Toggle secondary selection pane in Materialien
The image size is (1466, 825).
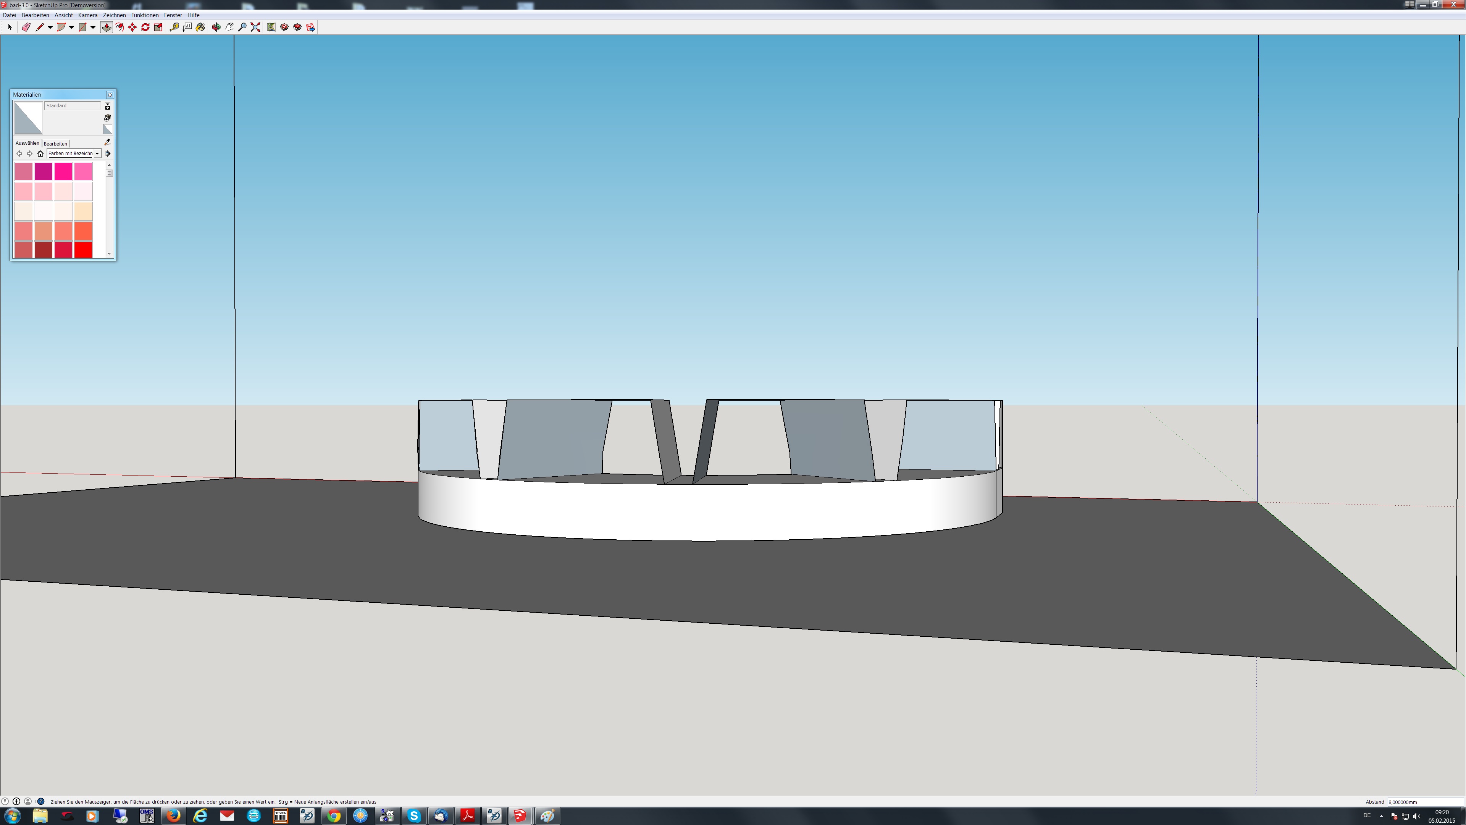coord(107,107)
